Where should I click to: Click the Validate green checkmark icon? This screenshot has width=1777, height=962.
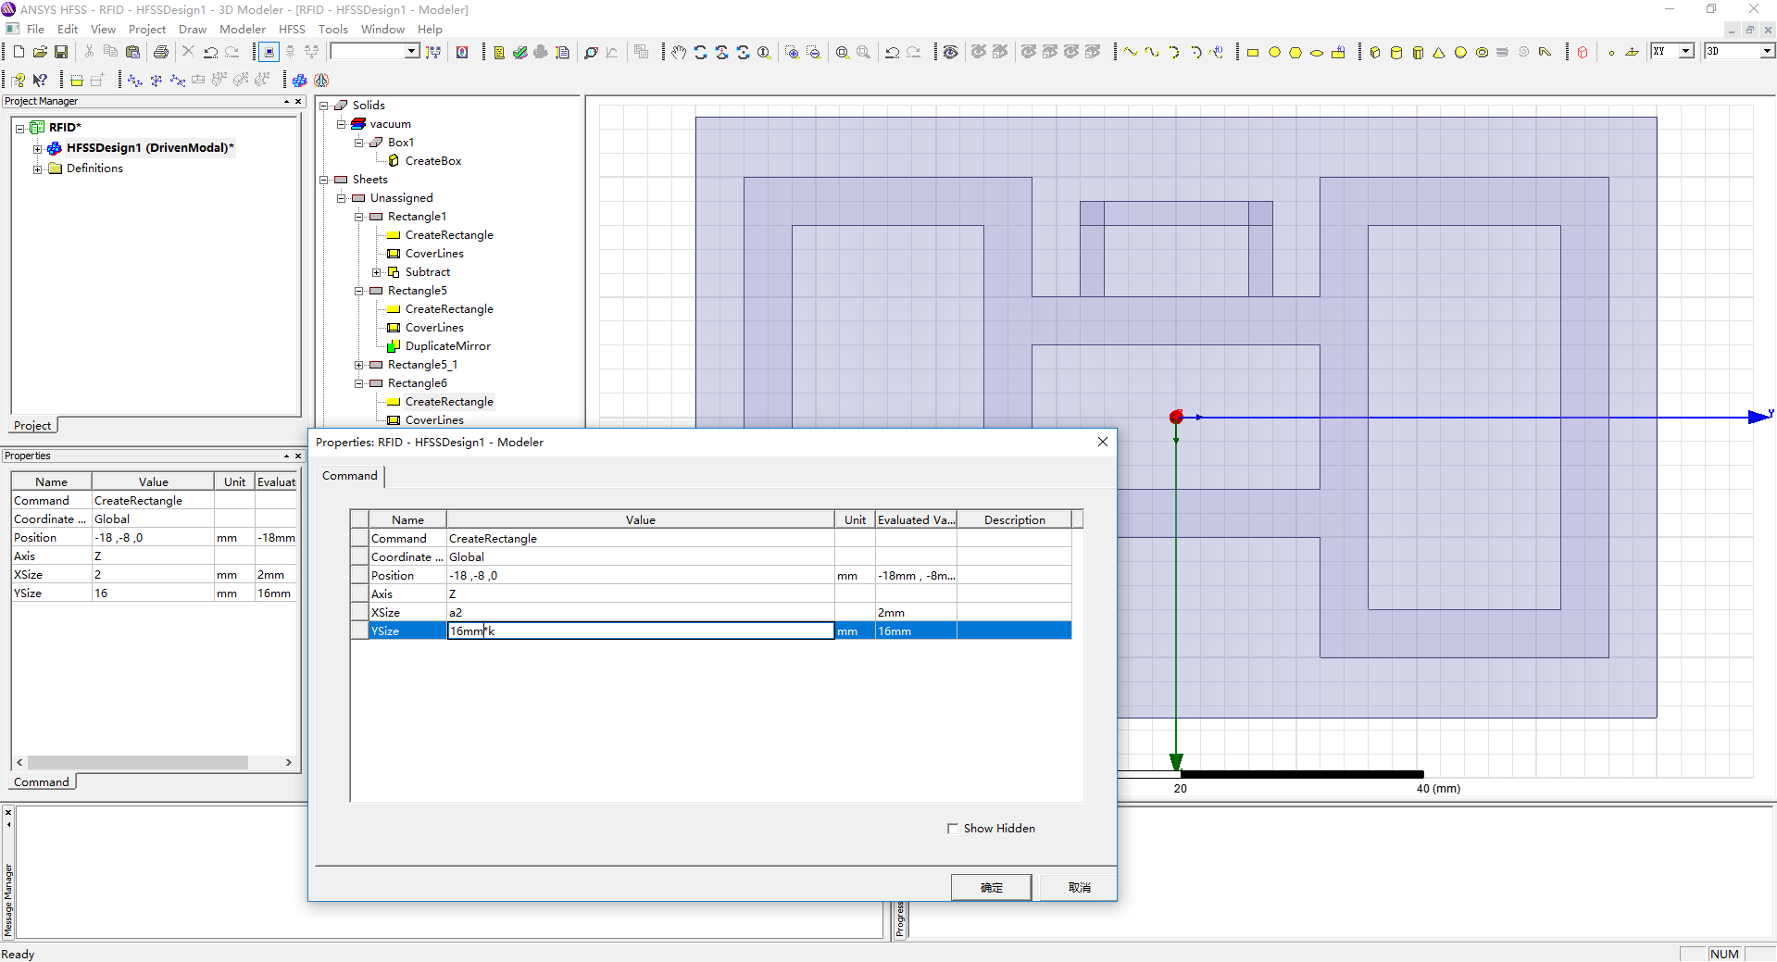(519, 53)
